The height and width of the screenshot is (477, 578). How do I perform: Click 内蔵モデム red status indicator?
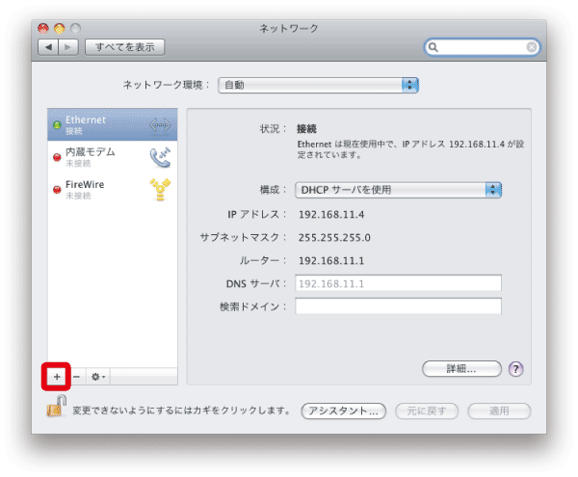click(57, 157)
